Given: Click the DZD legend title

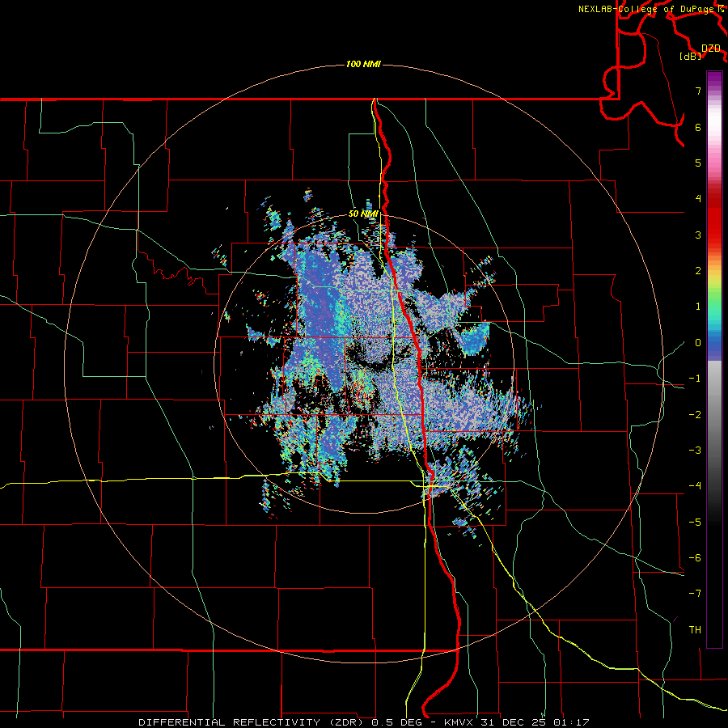Looking at the screenshot, I should 710,48.
